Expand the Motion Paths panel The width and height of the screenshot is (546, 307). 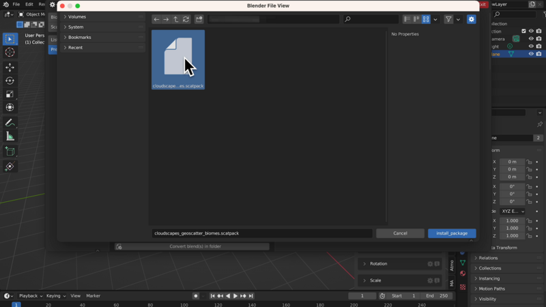click(x=508, y=289)
